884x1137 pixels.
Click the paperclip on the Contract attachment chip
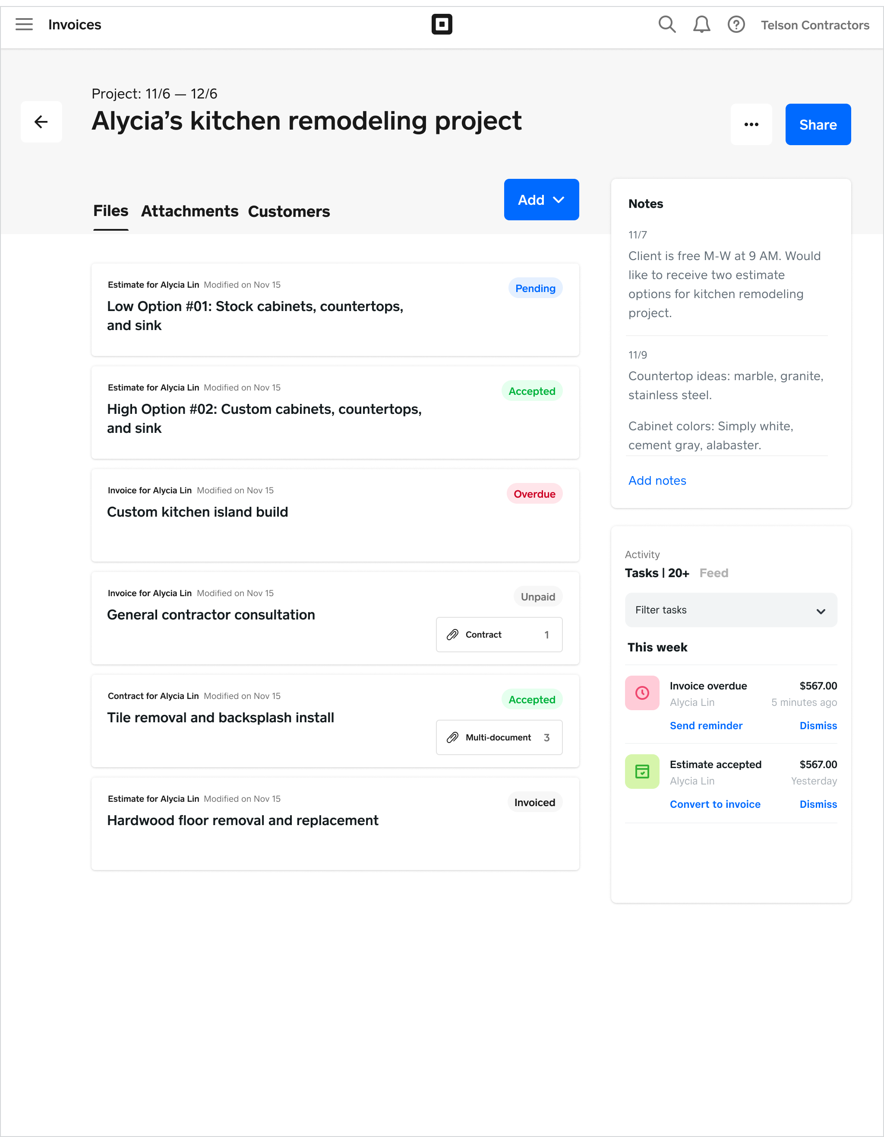452,635
